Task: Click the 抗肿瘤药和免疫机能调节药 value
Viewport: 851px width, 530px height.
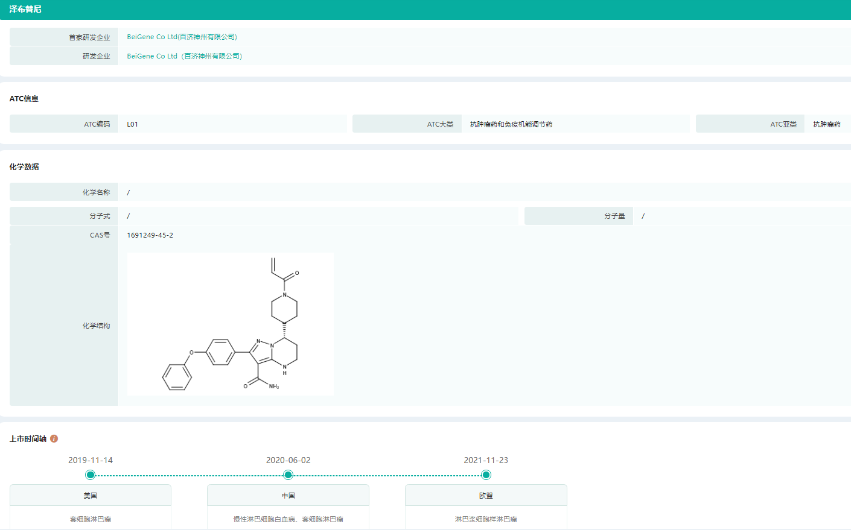Action: point(511,124)
